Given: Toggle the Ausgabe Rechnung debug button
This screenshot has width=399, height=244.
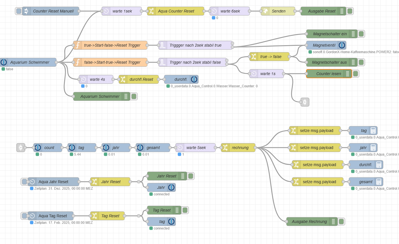Looking at the screenshot, I should (x=341, y=222).
